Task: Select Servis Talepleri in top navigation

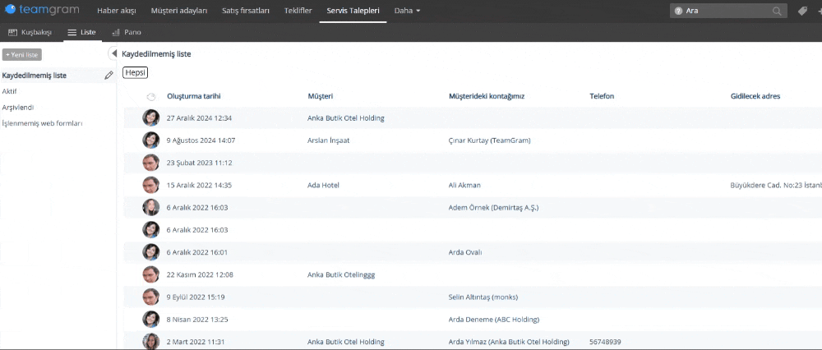Action: click(x=353, y=11)
